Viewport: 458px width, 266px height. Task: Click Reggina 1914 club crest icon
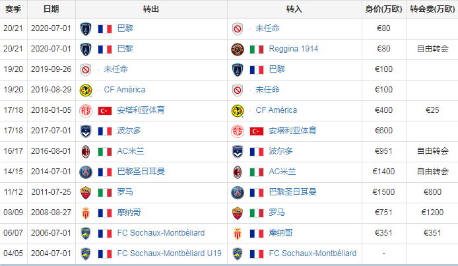pyautogui.click(x=238, y=50)
